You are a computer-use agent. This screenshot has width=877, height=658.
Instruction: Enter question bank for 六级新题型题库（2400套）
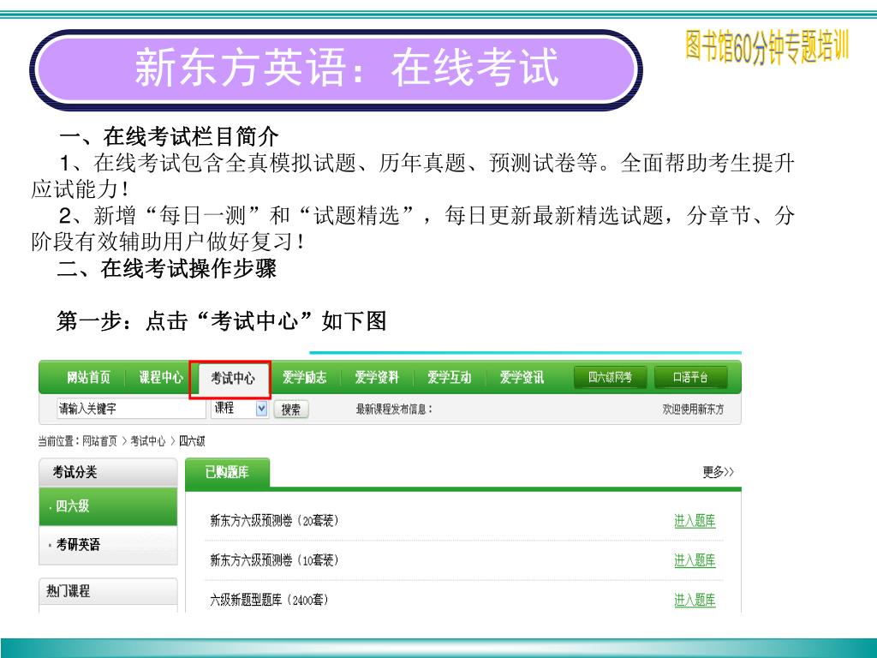coord(695,601)
